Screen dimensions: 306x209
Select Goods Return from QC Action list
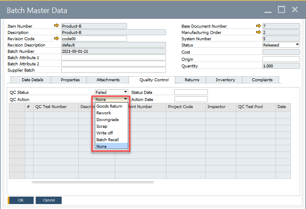pyautogui.click(x=109, y=106)
